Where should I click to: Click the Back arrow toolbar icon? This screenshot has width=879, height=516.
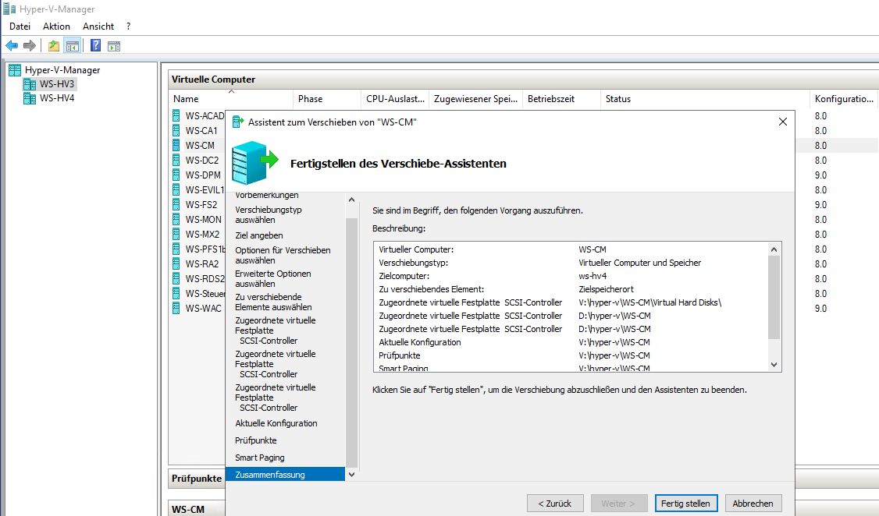(x=12, y=46)
